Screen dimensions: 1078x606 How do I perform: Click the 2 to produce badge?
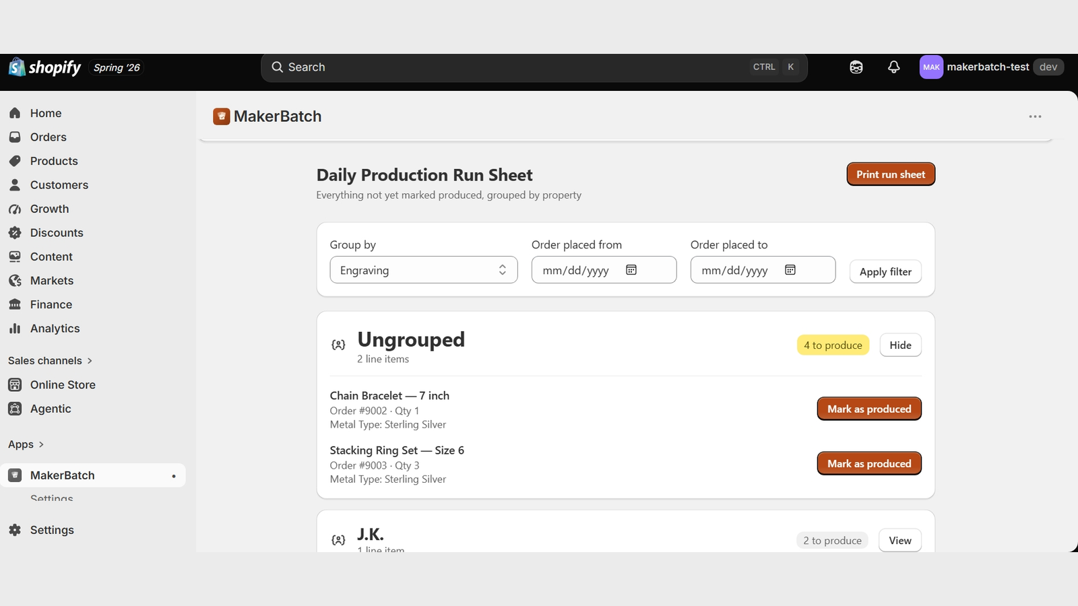832,541
